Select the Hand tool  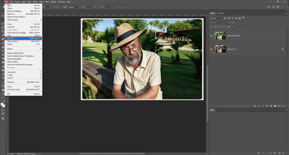(3, 90)
